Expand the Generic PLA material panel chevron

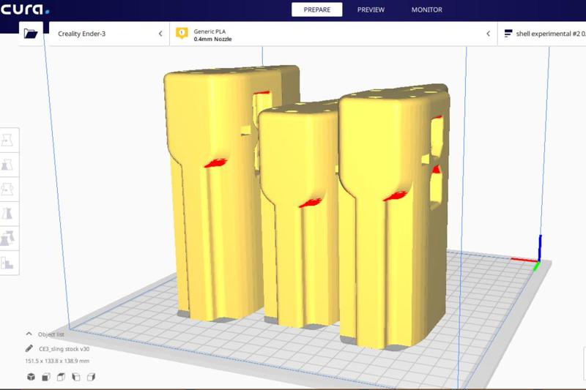click(488, 34)
